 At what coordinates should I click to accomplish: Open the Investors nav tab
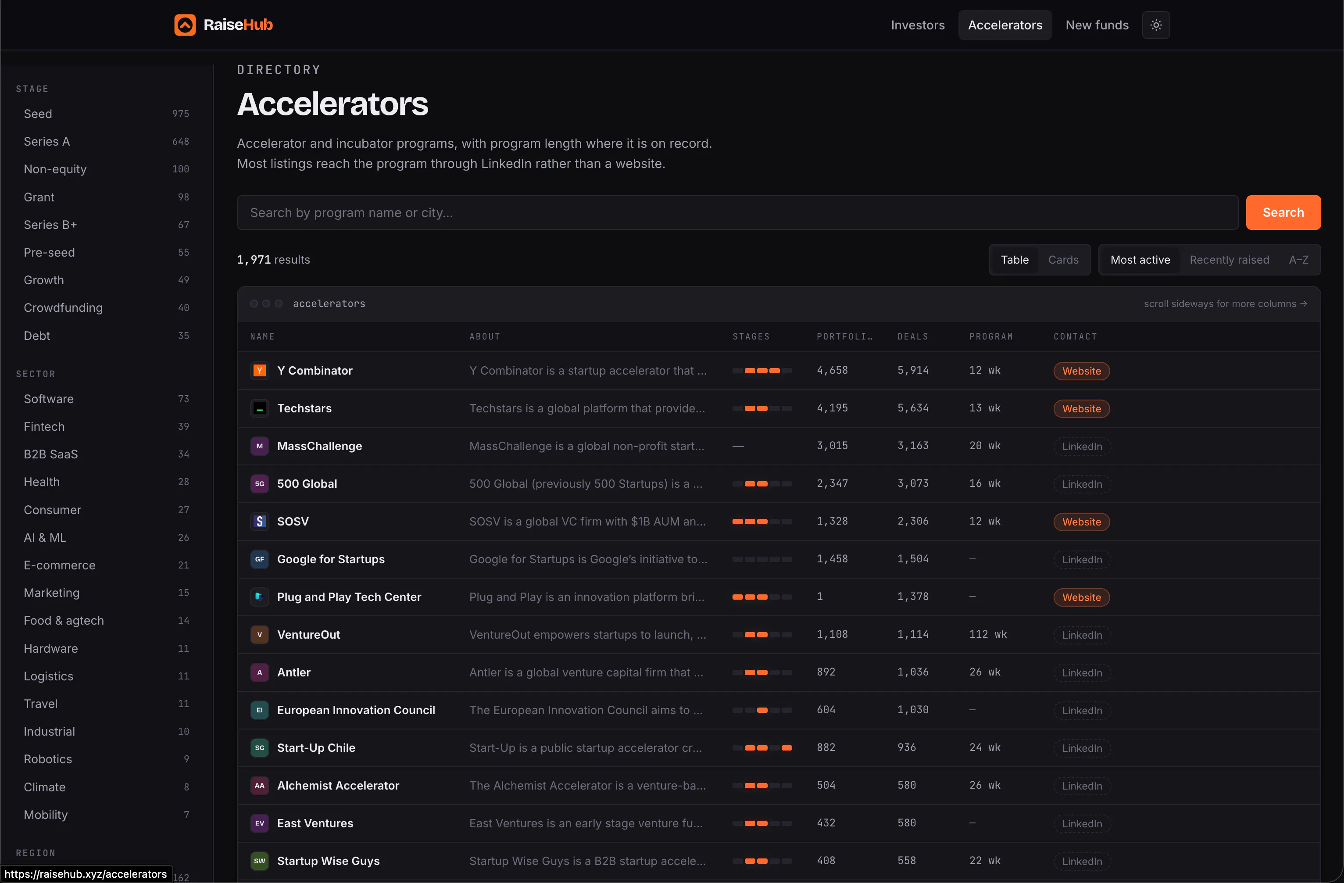pyautogui.click(x=918, y=25)
